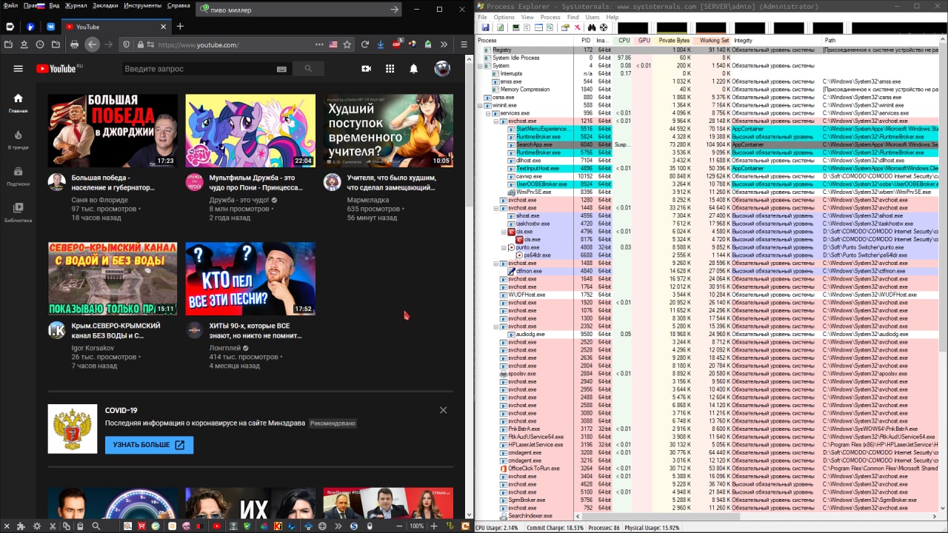Click the print icon in browser toolbar

point(74,44)
